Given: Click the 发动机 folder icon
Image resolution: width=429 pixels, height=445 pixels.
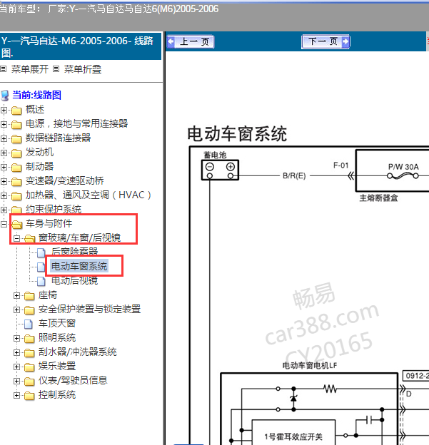Looking at the screenshot, I should [16, 153].
